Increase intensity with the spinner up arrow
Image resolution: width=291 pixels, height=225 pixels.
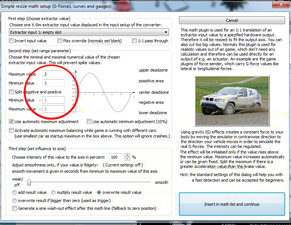tap(127, 155)
